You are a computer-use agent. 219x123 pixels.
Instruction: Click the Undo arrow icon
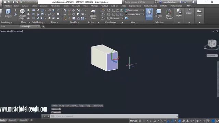(25, 2)
